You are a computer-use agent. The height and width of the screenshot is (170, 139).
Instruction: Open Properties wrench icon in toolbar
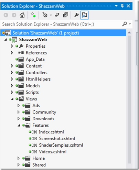76,15
